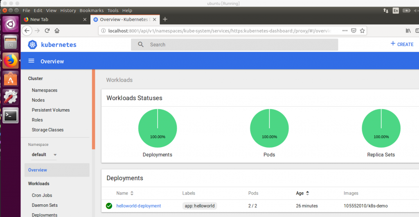The image size is (419, 217).
Task: Close the New Tab tab
Action: (x=85, y=20)
